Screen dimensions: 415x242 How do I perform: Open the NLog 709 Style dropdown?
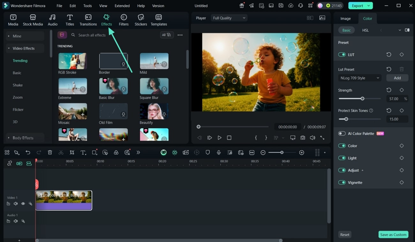[360, 78]
